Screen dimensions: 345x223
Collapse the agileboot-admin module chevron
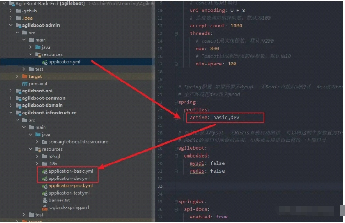(11, 25)
